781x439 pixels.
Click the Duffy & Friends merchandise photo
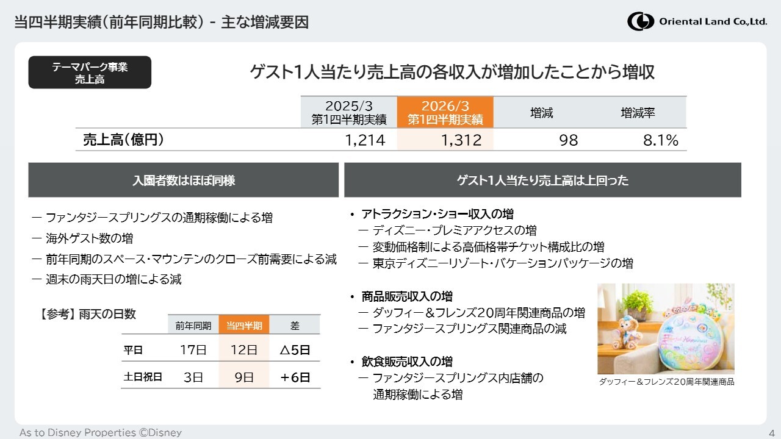tap(666, 329)
